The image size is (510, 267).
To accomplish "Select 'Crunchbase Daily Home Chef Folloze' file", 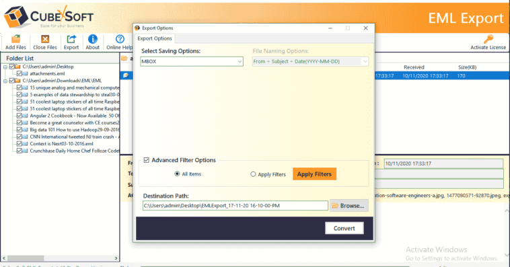I will click(75, 151).
